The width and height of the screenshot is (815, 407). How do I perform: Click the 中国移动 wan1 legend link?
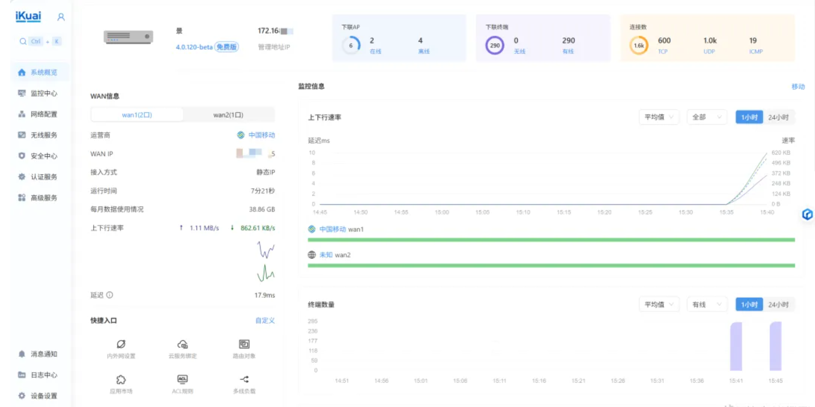[x=333, y=229]
